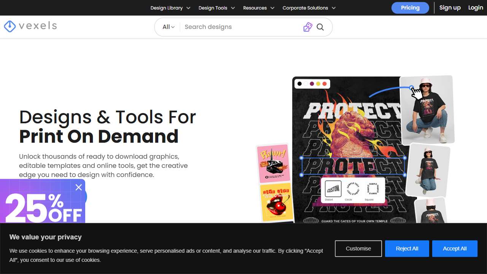The height and width of the screenshot is (274, 487).
Task: Accept all cookies
Action: tap(455, 249)
